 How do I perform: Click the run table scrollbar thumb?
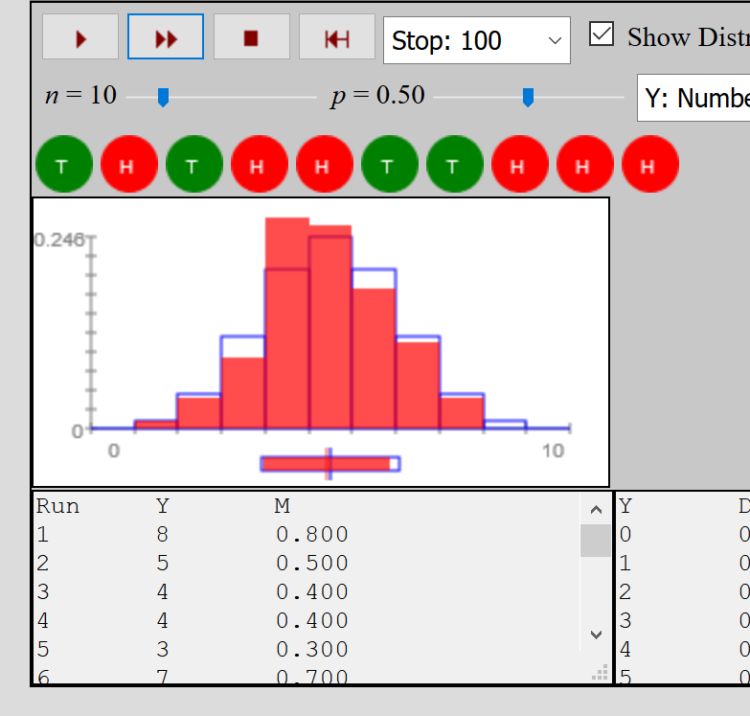[596, 541]
